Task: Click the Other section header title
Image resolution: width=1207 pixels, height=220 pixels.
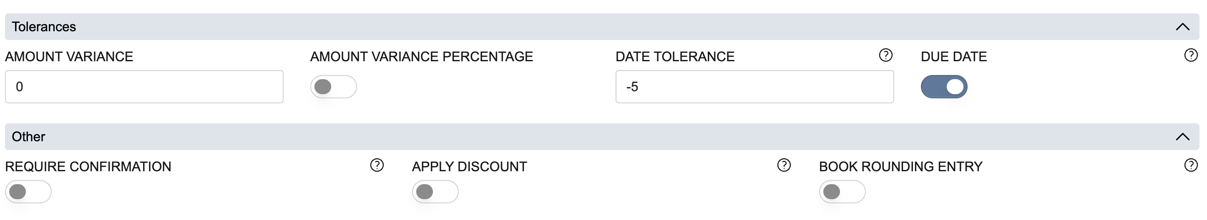Action: click(29, 137)
